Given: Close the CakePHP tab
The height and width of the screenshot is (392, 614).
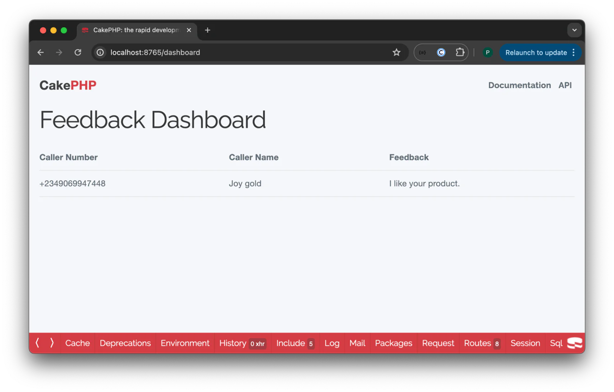Looking at the screenshot, I should tap(189, 30).
